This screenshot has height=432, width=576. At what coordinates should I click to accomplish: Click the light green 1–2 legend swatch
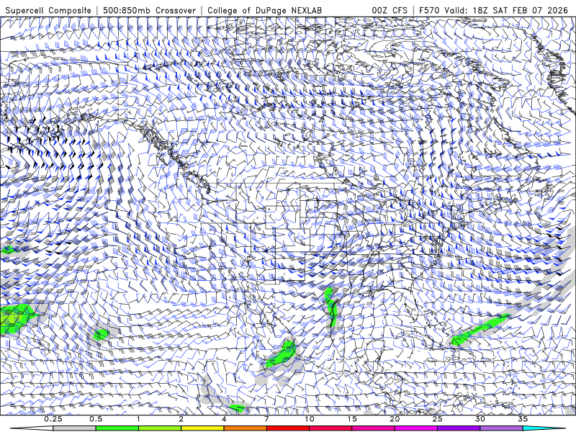pos(159,428)
